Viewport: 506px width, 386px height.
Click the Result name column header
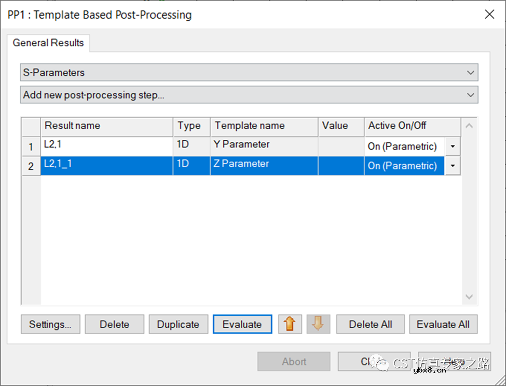106,126
